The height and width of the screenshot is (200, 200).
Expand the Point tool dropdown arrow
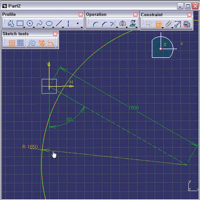click(82, 28)
